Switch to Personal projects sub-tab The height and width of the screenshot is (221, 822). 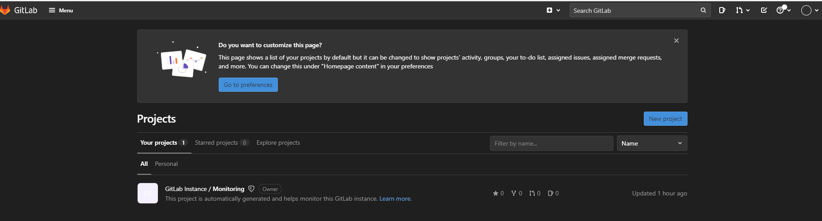tap(166, 164)
